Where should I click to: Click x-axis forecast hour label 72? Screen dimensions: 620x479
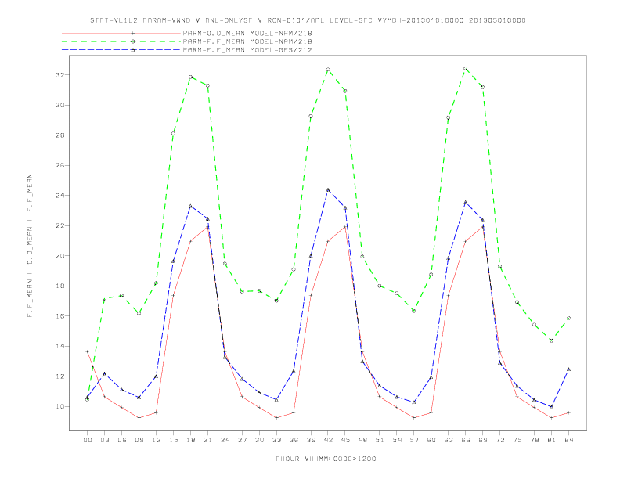(x=499, y=440)
